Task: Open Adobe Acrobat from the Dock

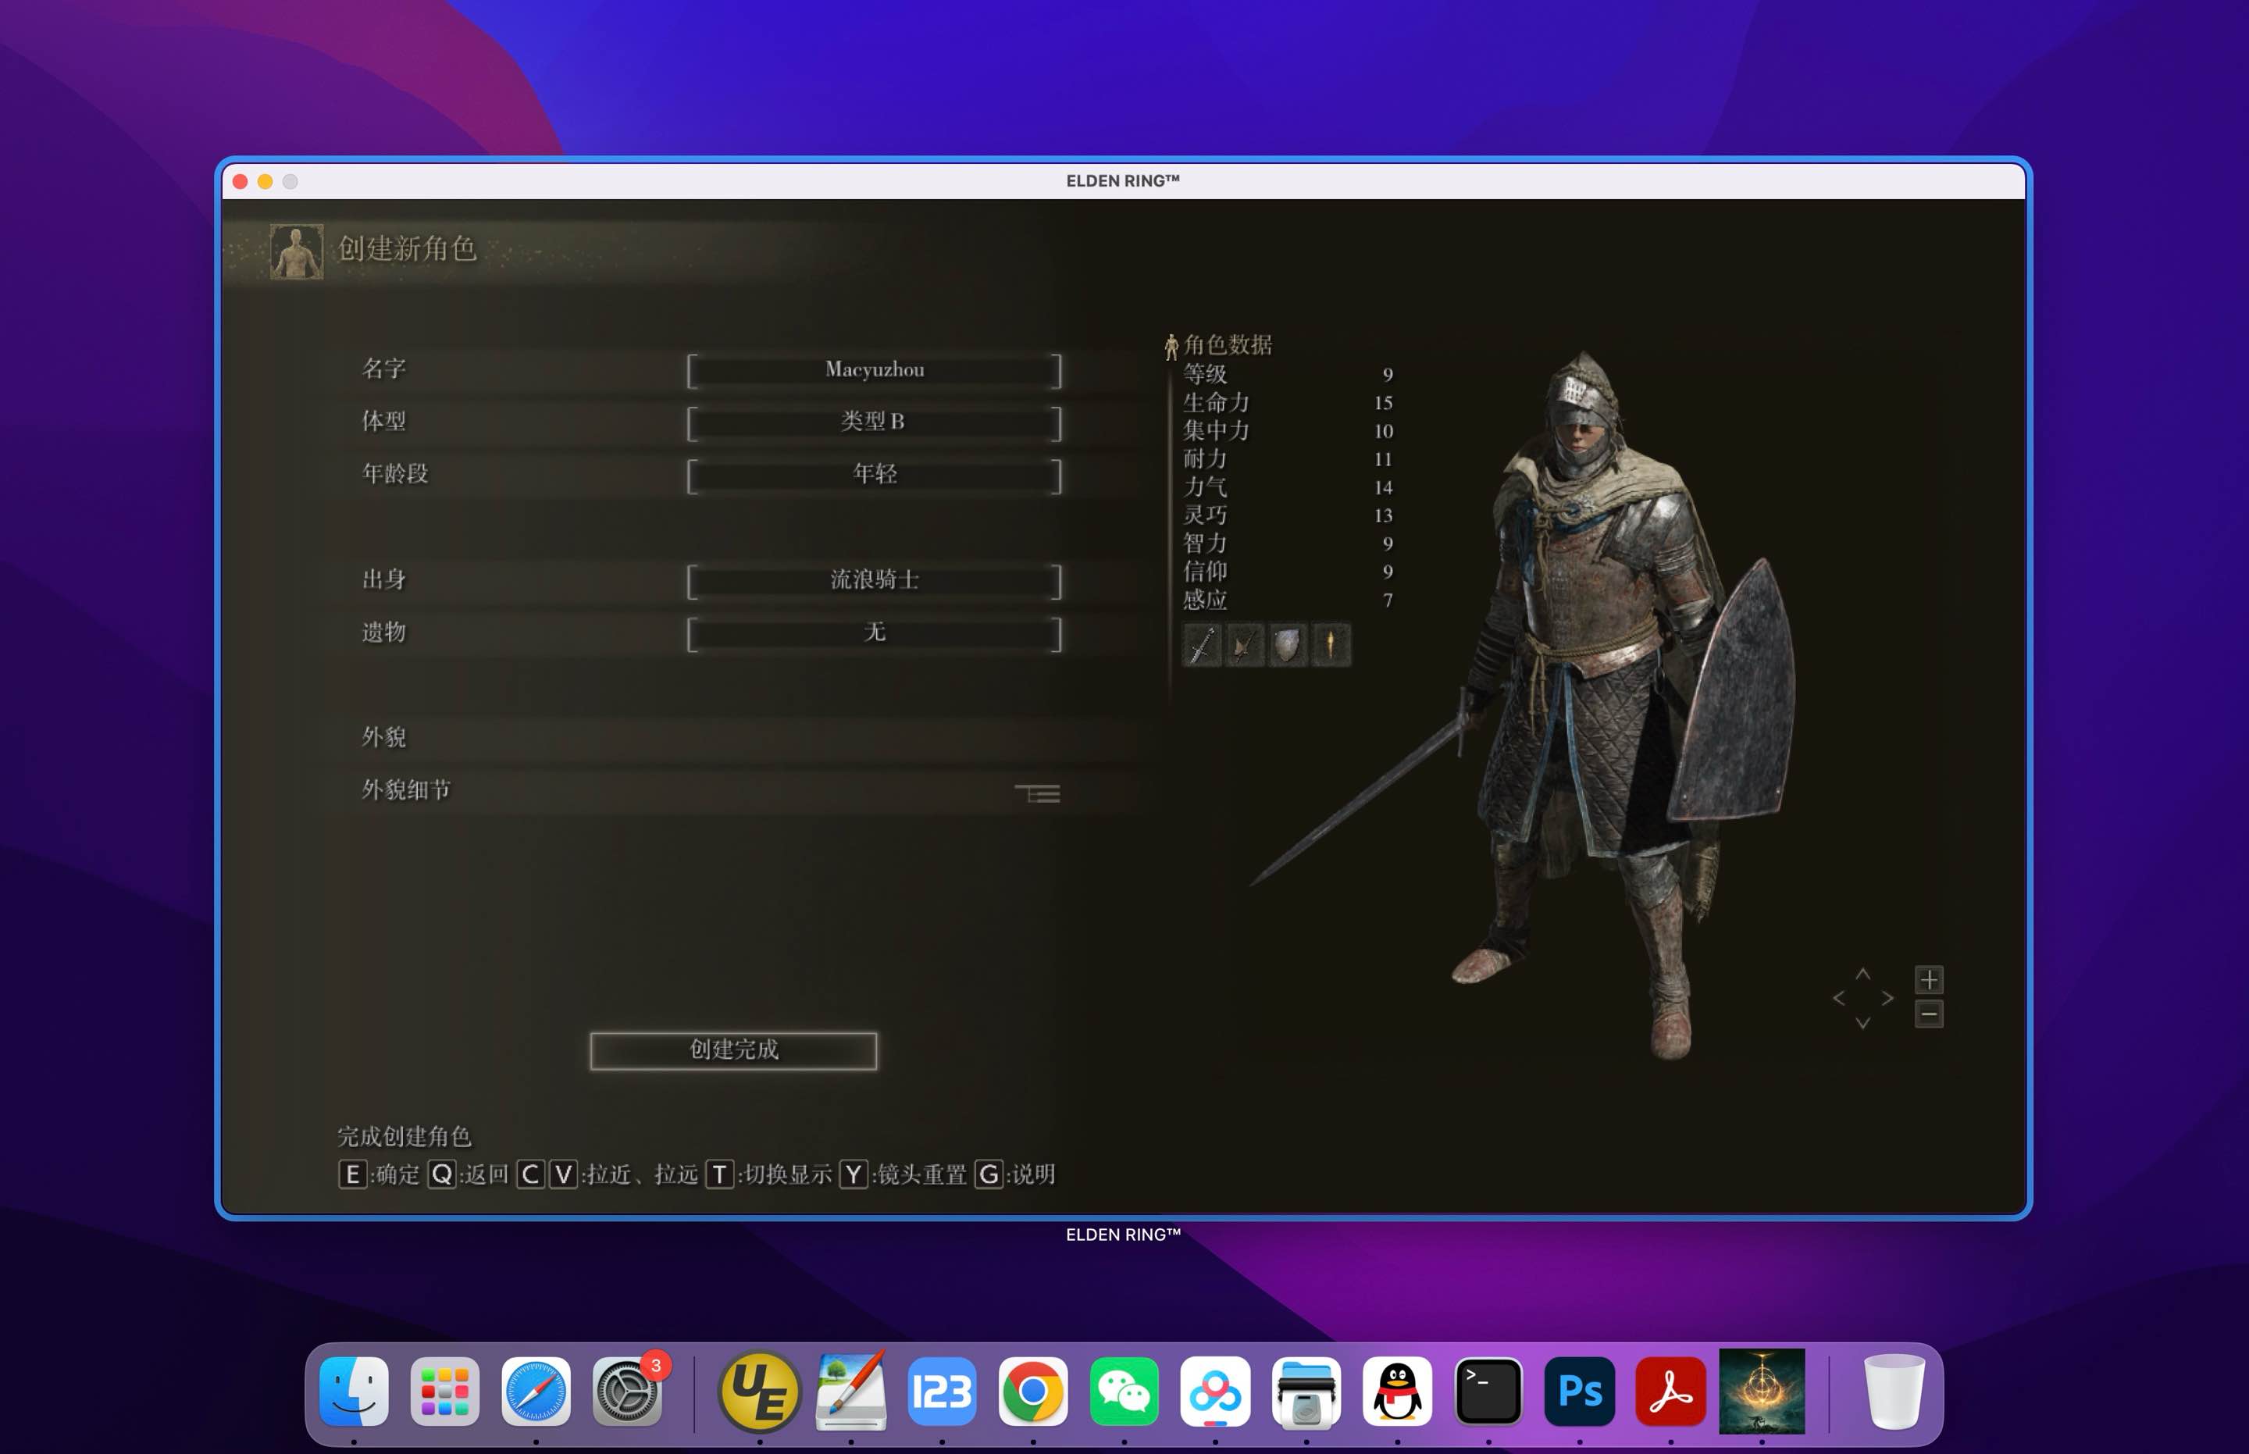Action: pyautogui.click(x=1670, y=1392)
